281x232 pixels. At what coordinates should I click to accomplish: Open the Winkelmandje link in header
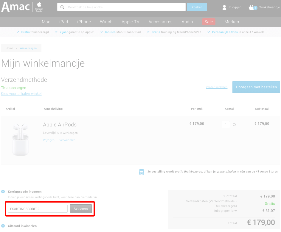[270, 7]
